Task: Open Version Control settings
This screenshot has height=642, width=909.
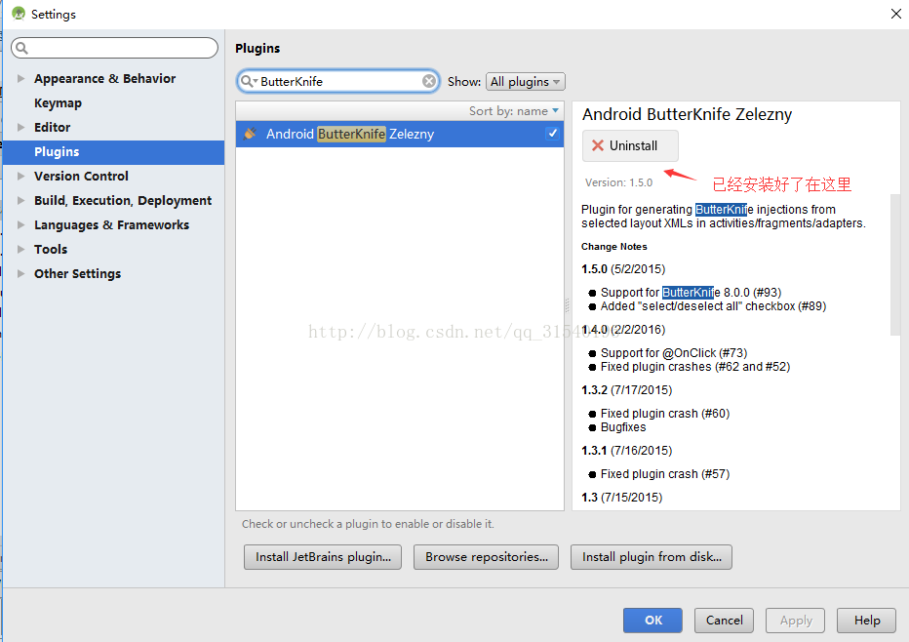Action: 81,176
